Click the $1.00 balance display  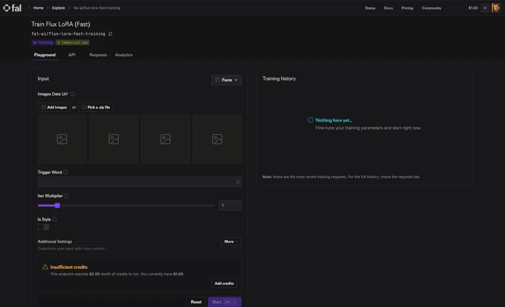click(x=473, y=8)
